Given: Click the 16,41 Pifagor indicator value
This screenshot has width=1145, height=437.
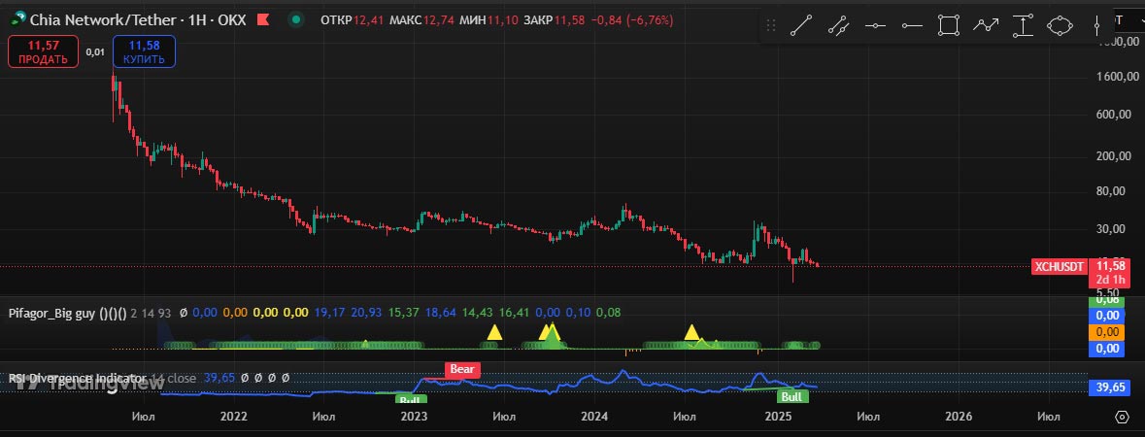Looking at the screenshot, I should pyautogui.click(x=514, y=313).
